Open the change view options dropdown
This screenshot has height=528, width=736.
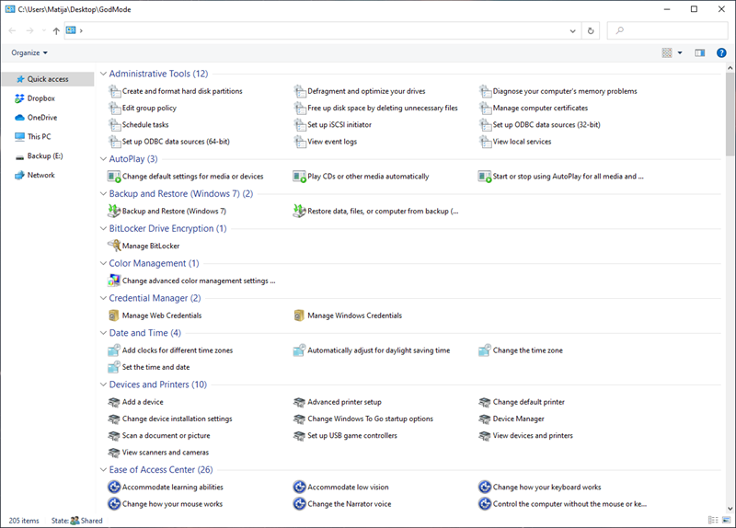(680, 53)
